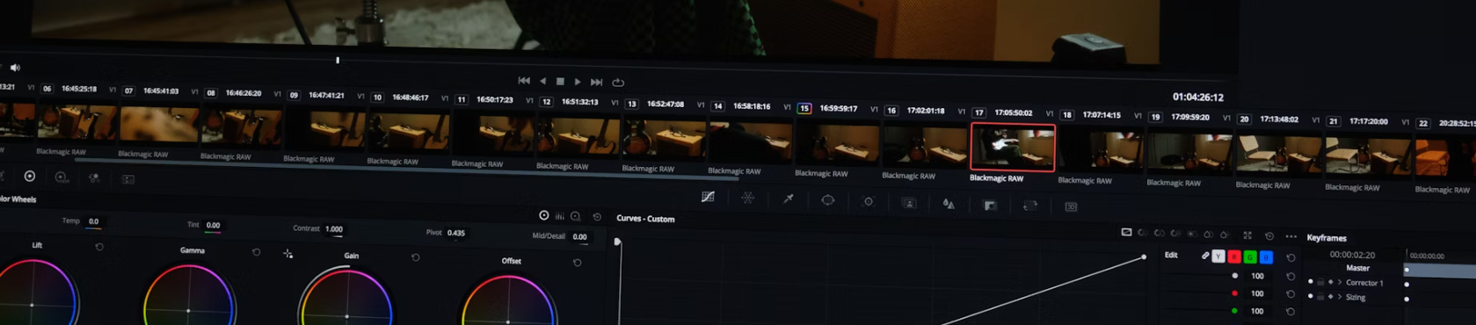Image resolution: width=1476 pixels, height=325 pixels.
Task: Enable the green G curve channel
Action: point(1250,257)
